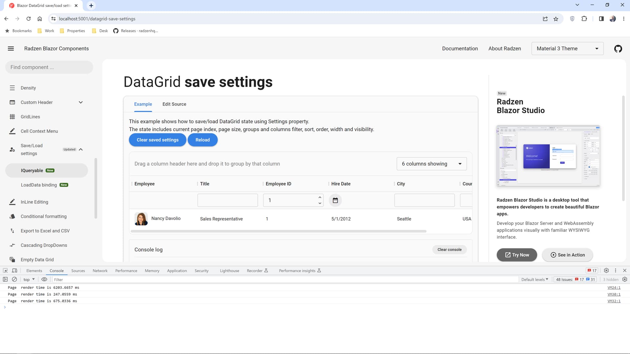Viewport: 630px width, 354px height.
Task: Open the browser extensions puzzle icon
Action: click(x=584, y=19)
